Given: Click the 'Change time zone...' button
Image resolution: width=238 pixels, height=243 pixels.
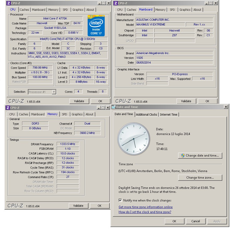Looking at the screenshot, I should tap(200, 177).
